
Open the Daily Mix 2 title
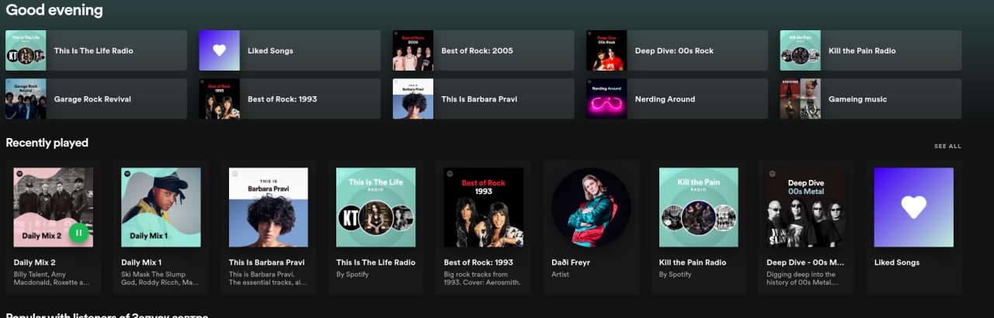(x=35, y=262)
